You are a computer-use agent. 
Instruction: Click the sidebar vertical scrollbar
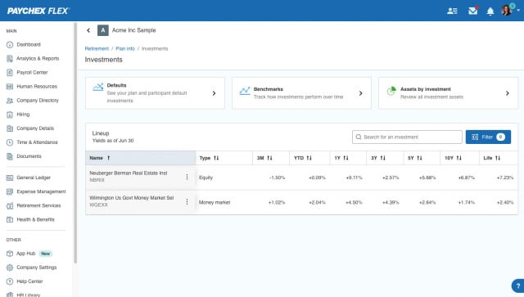pos(75,143)
